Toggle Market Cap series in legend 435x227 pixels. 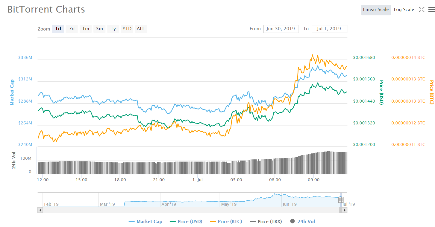tap(145, 222)
